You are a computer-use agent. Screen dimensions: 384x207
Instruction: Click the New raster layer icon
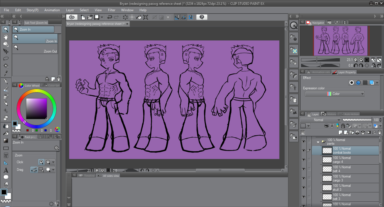(x=340, y=132)
